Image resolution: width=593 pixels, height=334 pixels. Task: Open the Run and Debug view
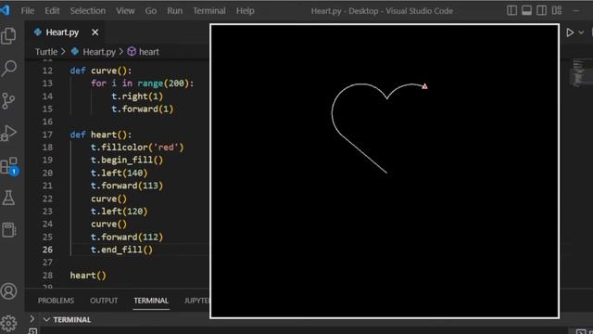coord(8,133)
